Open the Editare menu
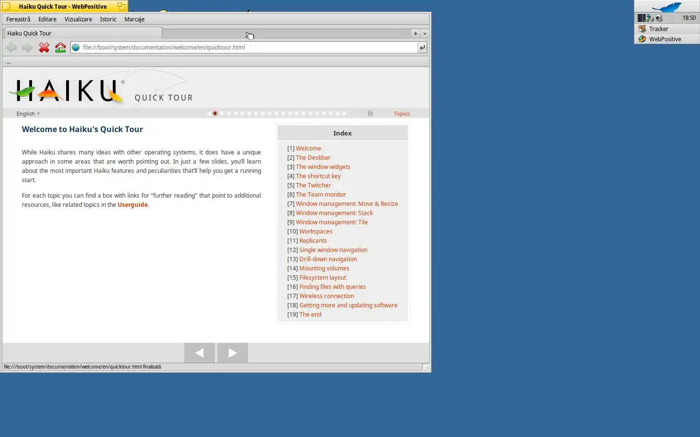This screenshot has width=700, height=437. 47,19
